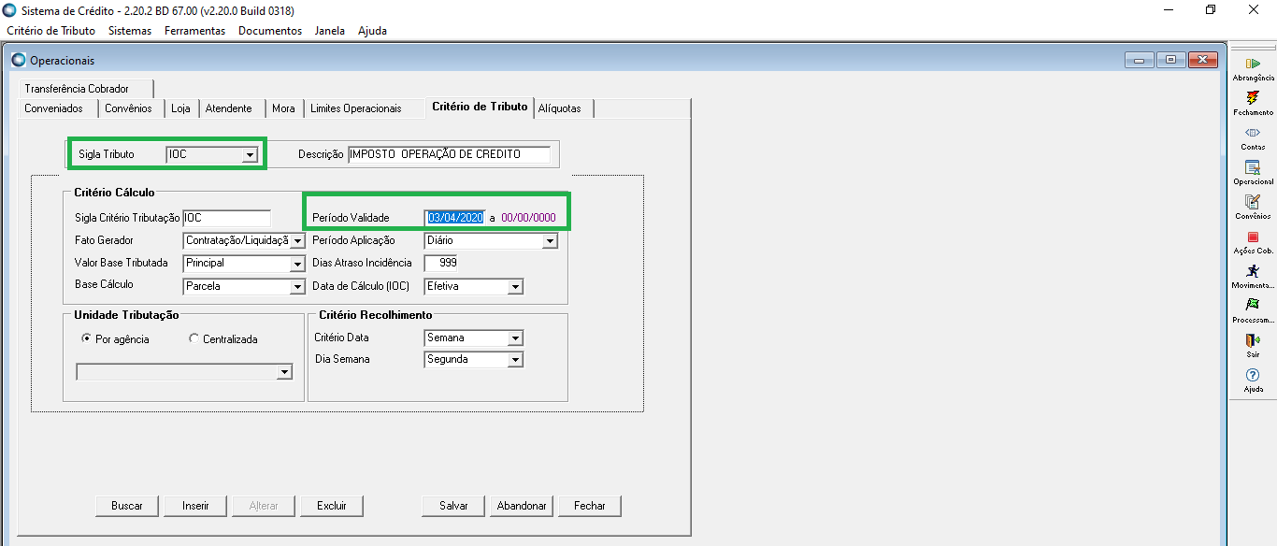Open the Sigla Tributo dropdown
The width and height of the screenshot is (1277, 546).
point(250,154)
